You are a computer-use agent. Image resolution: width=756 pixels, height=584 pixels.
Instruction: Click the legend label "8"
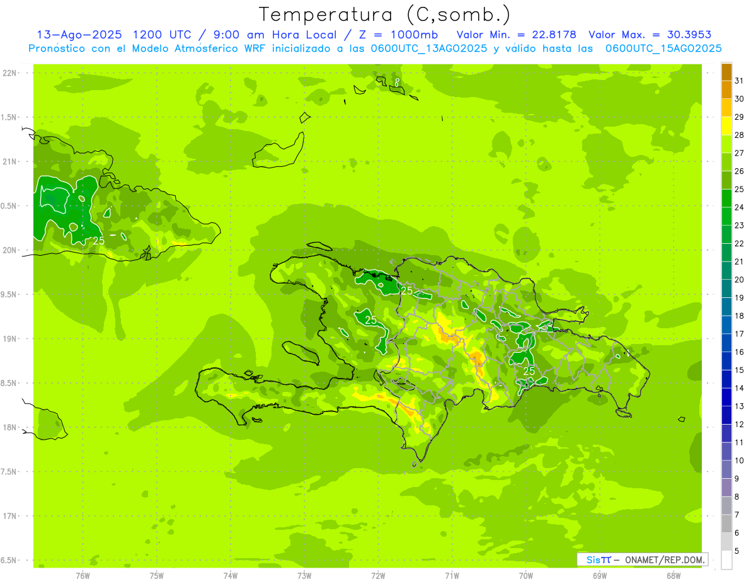coord(737,497)
